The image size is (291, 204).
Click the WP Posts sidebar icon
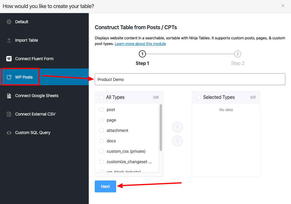pos(9,77)
